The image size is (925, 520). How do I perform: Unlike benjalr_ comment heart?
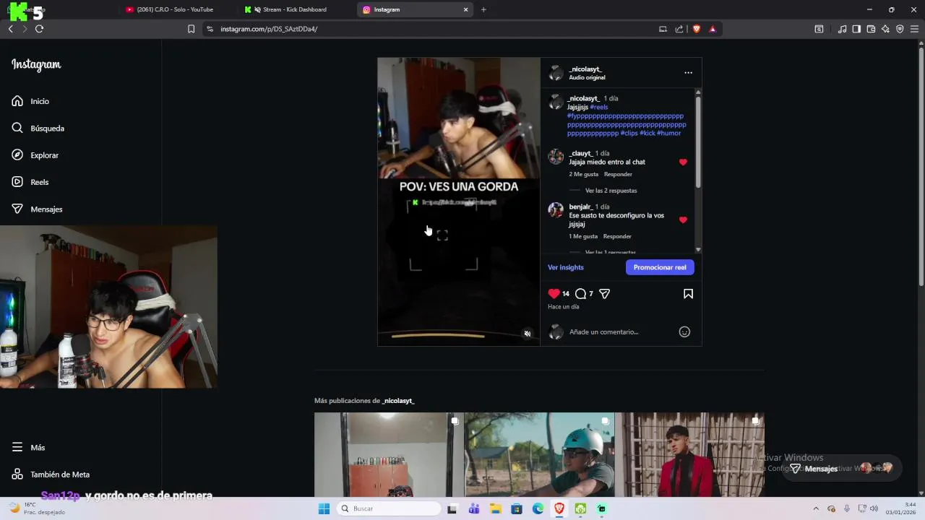point(683,220)
